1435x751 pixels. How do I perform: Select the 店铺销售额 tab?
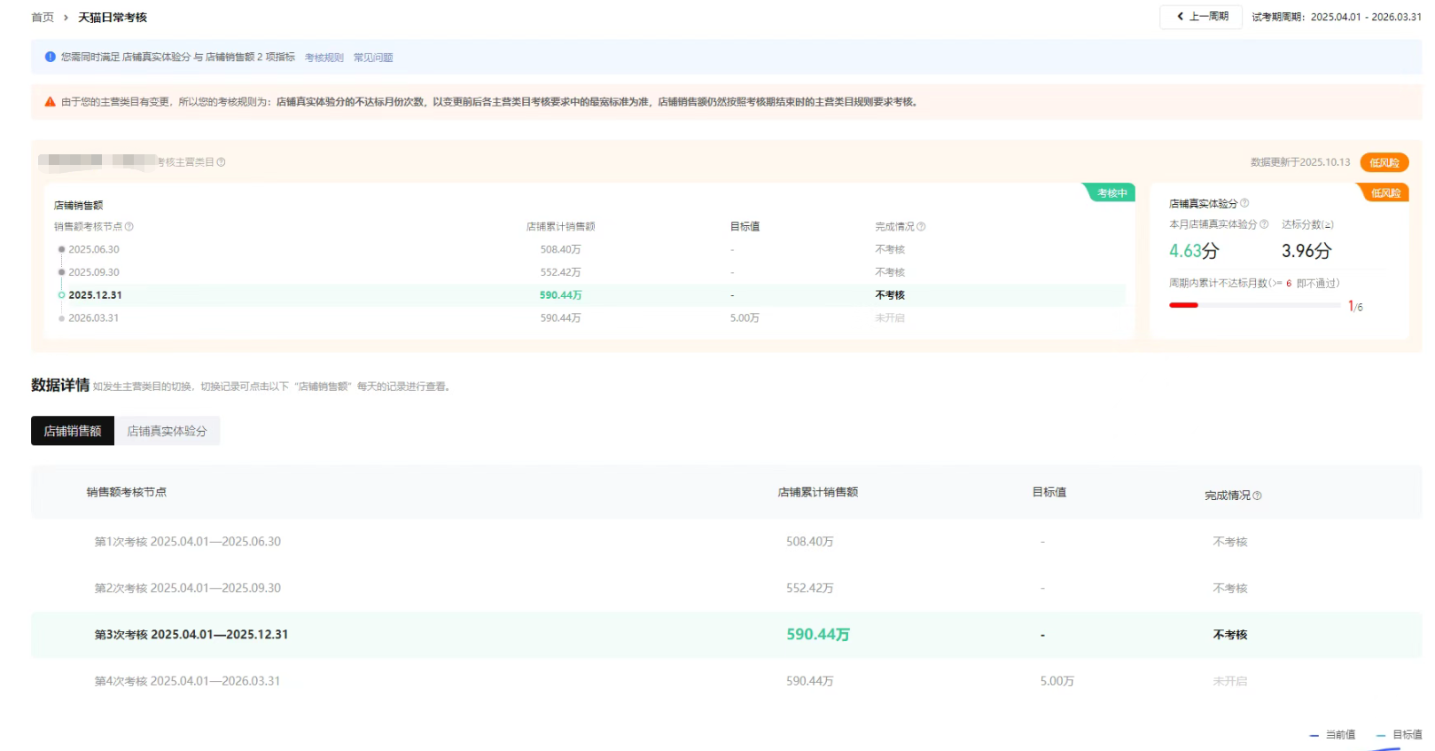pos(73,431)
